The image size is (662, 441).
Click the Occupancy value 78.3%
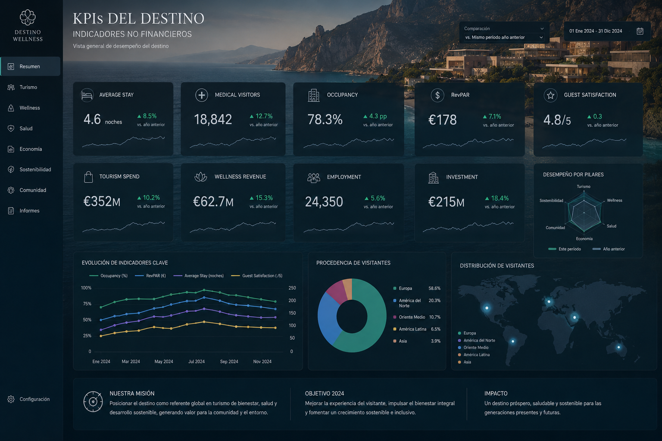pos(325,119)
